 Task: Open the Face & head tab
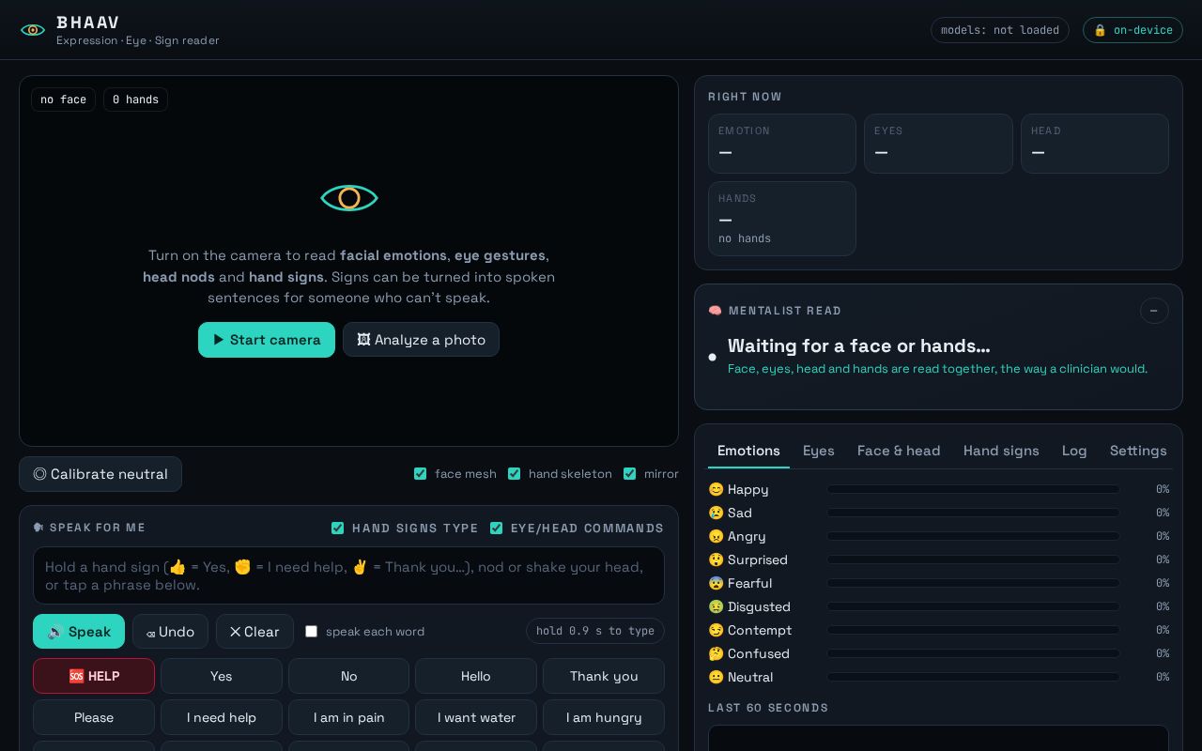click(899, 451)
